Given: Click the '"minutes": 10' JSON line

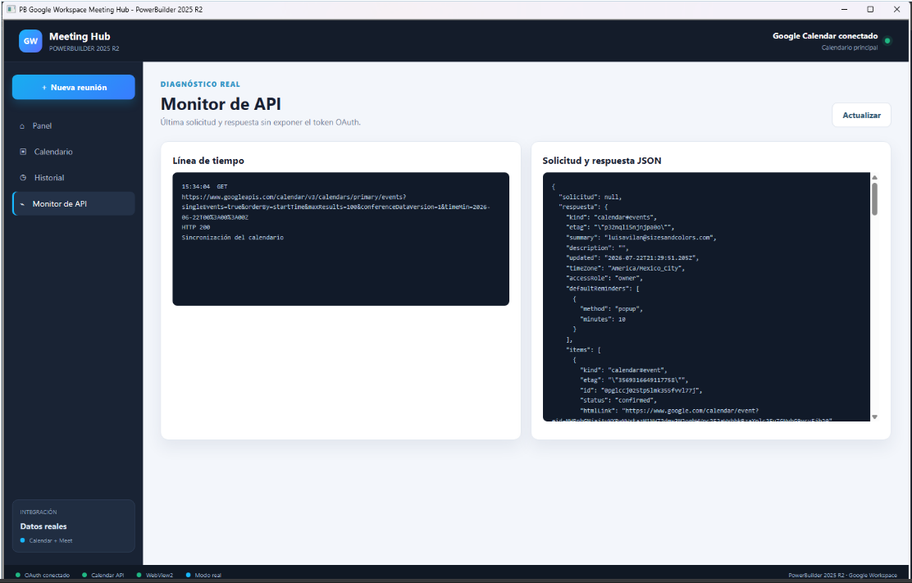Looking at the screenshot, I should click(x=603, y=319).
